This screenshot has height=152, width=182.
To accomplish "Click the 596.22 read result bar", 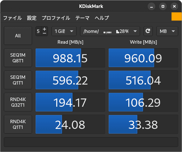I will (70, 80).
